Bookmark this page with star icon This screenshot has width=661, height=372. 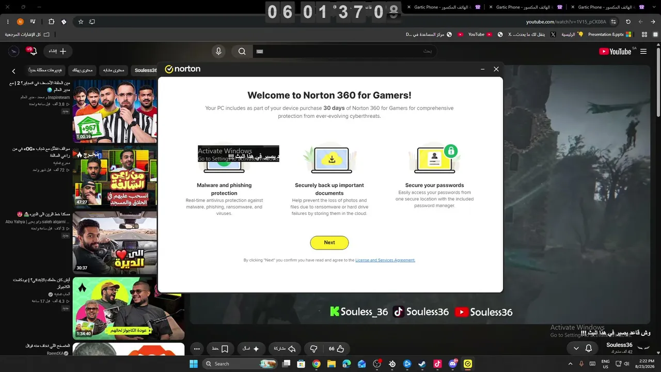[81, 22]
